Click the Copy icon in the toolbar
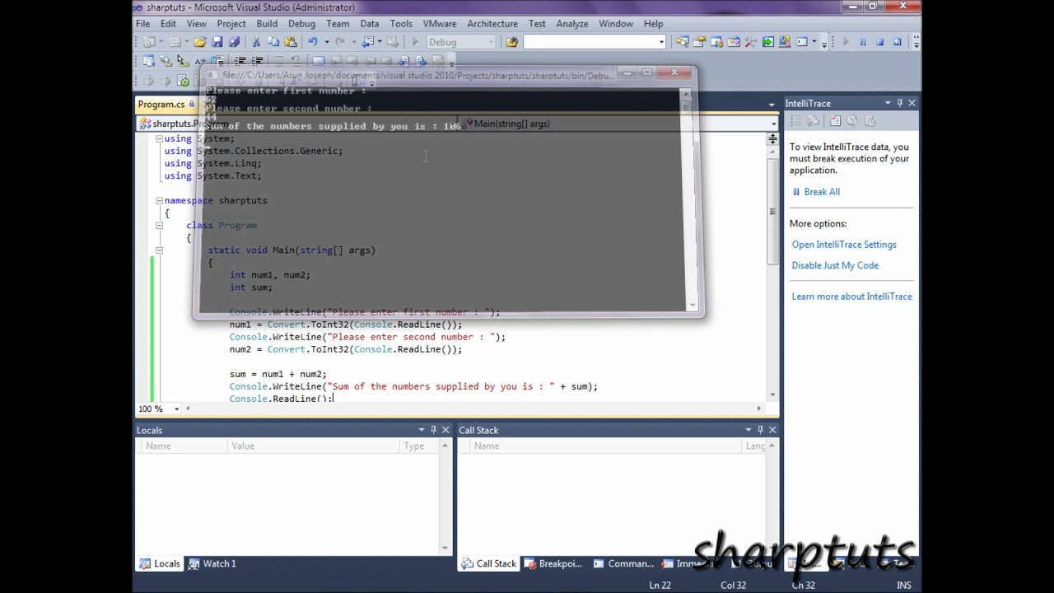The width and height of the screenshot is (1054, 593). click(273, 42)
